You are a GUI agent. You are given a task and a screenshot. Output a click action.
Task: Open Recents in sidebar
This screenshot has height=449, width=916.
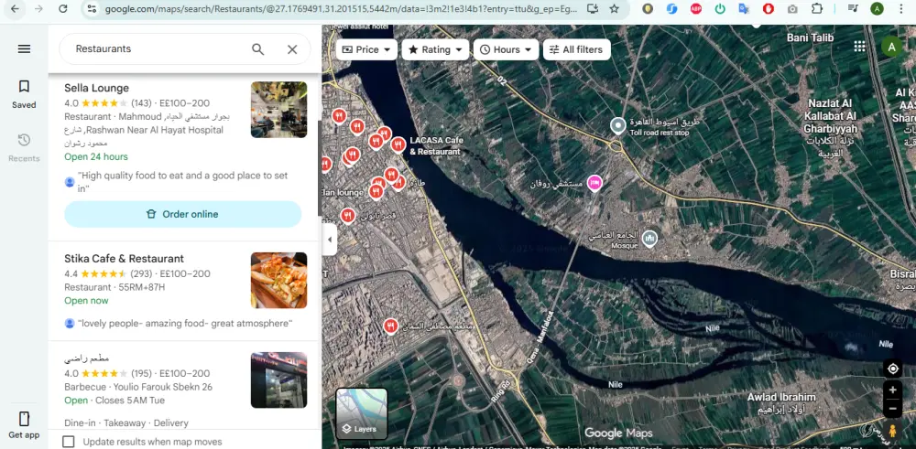point(24,148)
